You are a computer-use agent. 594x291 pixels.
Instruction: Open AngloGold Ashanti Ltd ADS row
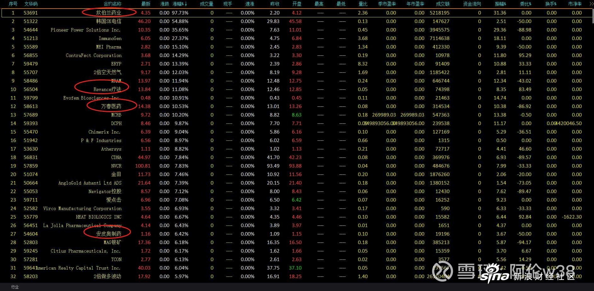point(297,183)
